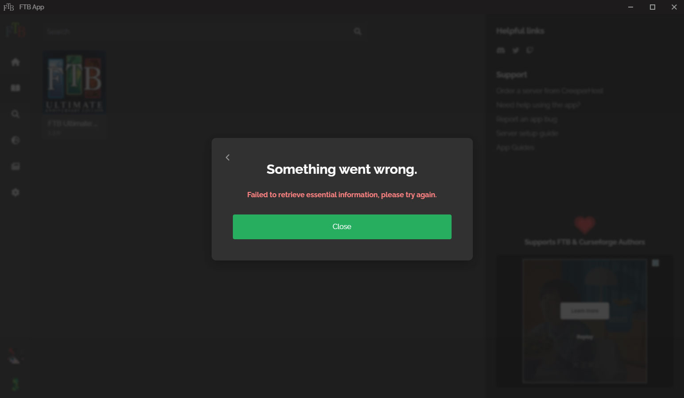Image resolution: width=684 pixels, height=398 pixels.
Task: Open the "Server setup guide" link
Action: [527, 133]
